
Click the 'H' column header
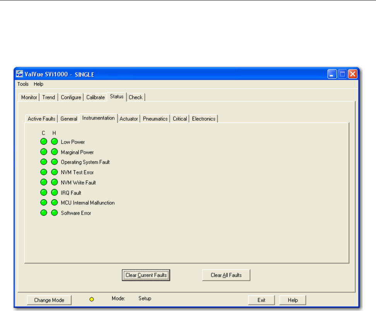[x=54, y=133]
